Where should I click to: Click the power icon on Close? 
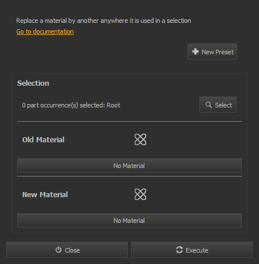point(58,250)
